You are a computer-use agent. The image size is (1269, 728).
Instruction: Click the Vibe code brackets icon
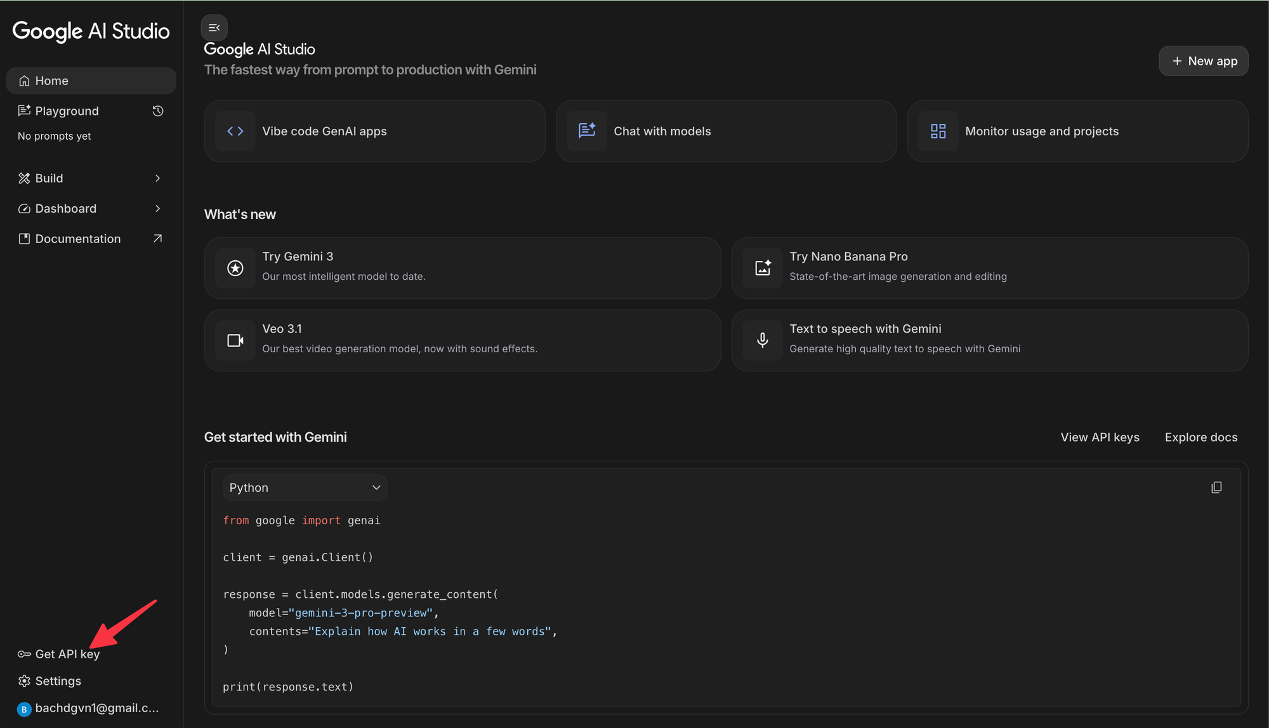tap(235, 131)
